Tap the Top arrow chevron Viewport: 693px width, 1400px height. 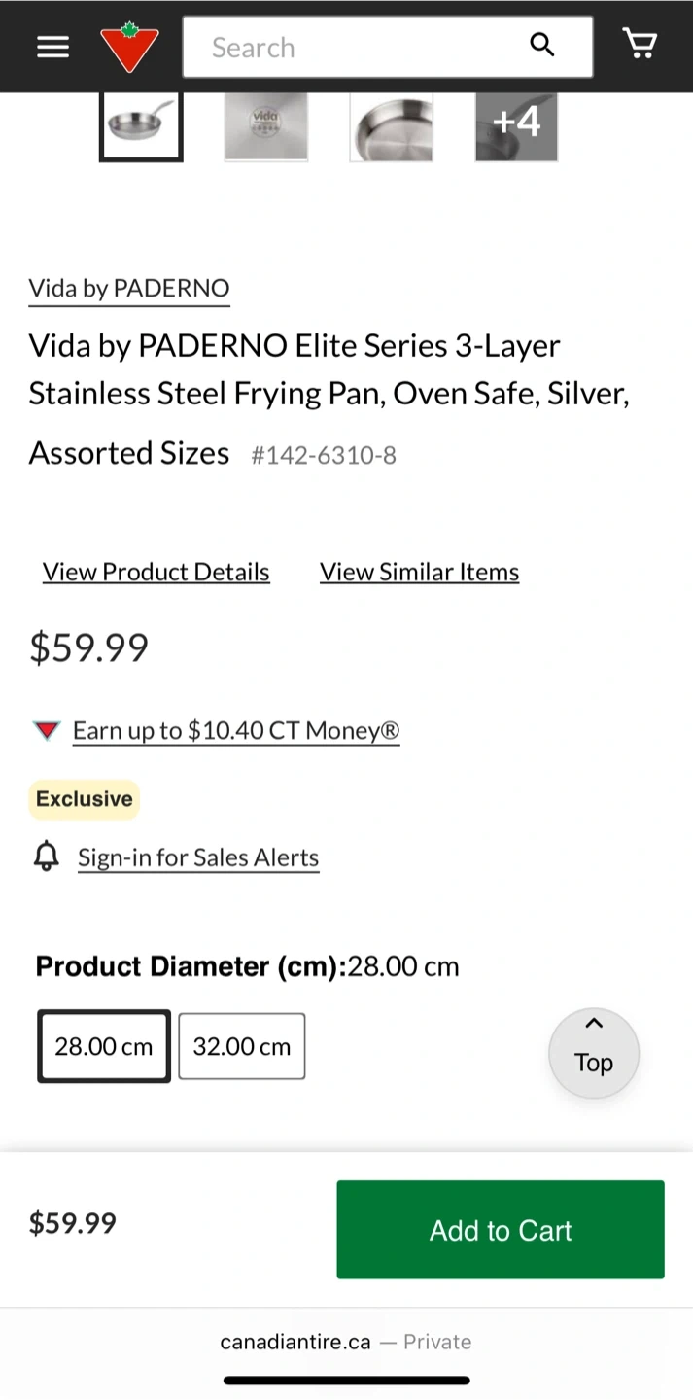pyautogui.click(x=594, y=1024)
